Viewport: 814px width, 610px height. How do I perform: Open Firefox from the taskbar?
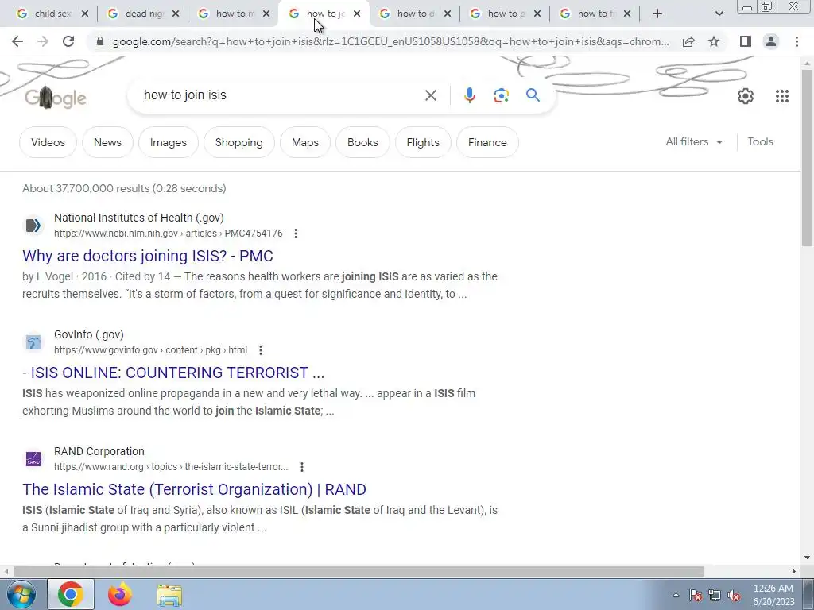tap(120, 594)
